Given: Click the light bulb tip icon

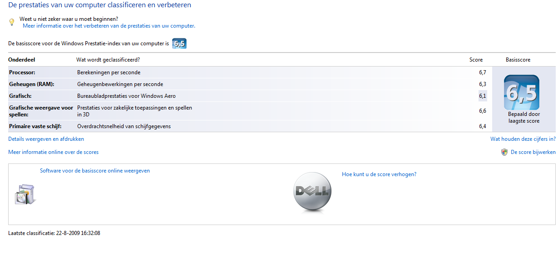Looking at the screenshot, I should point(12,22).
